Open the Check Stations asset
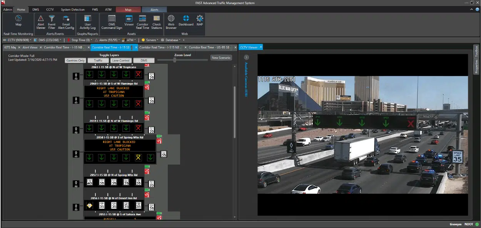Image resolution: width=481 pixels, height=228 pixels. [157, 22]
